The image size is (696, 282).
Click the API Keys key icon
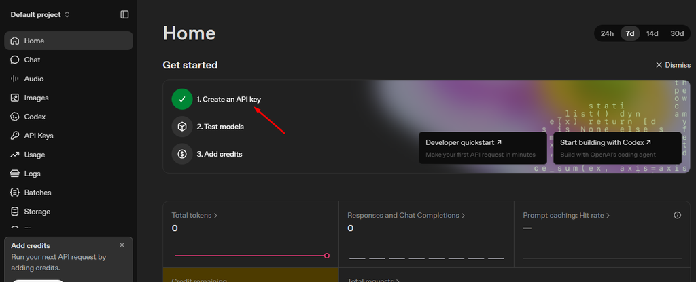(15, 136)
